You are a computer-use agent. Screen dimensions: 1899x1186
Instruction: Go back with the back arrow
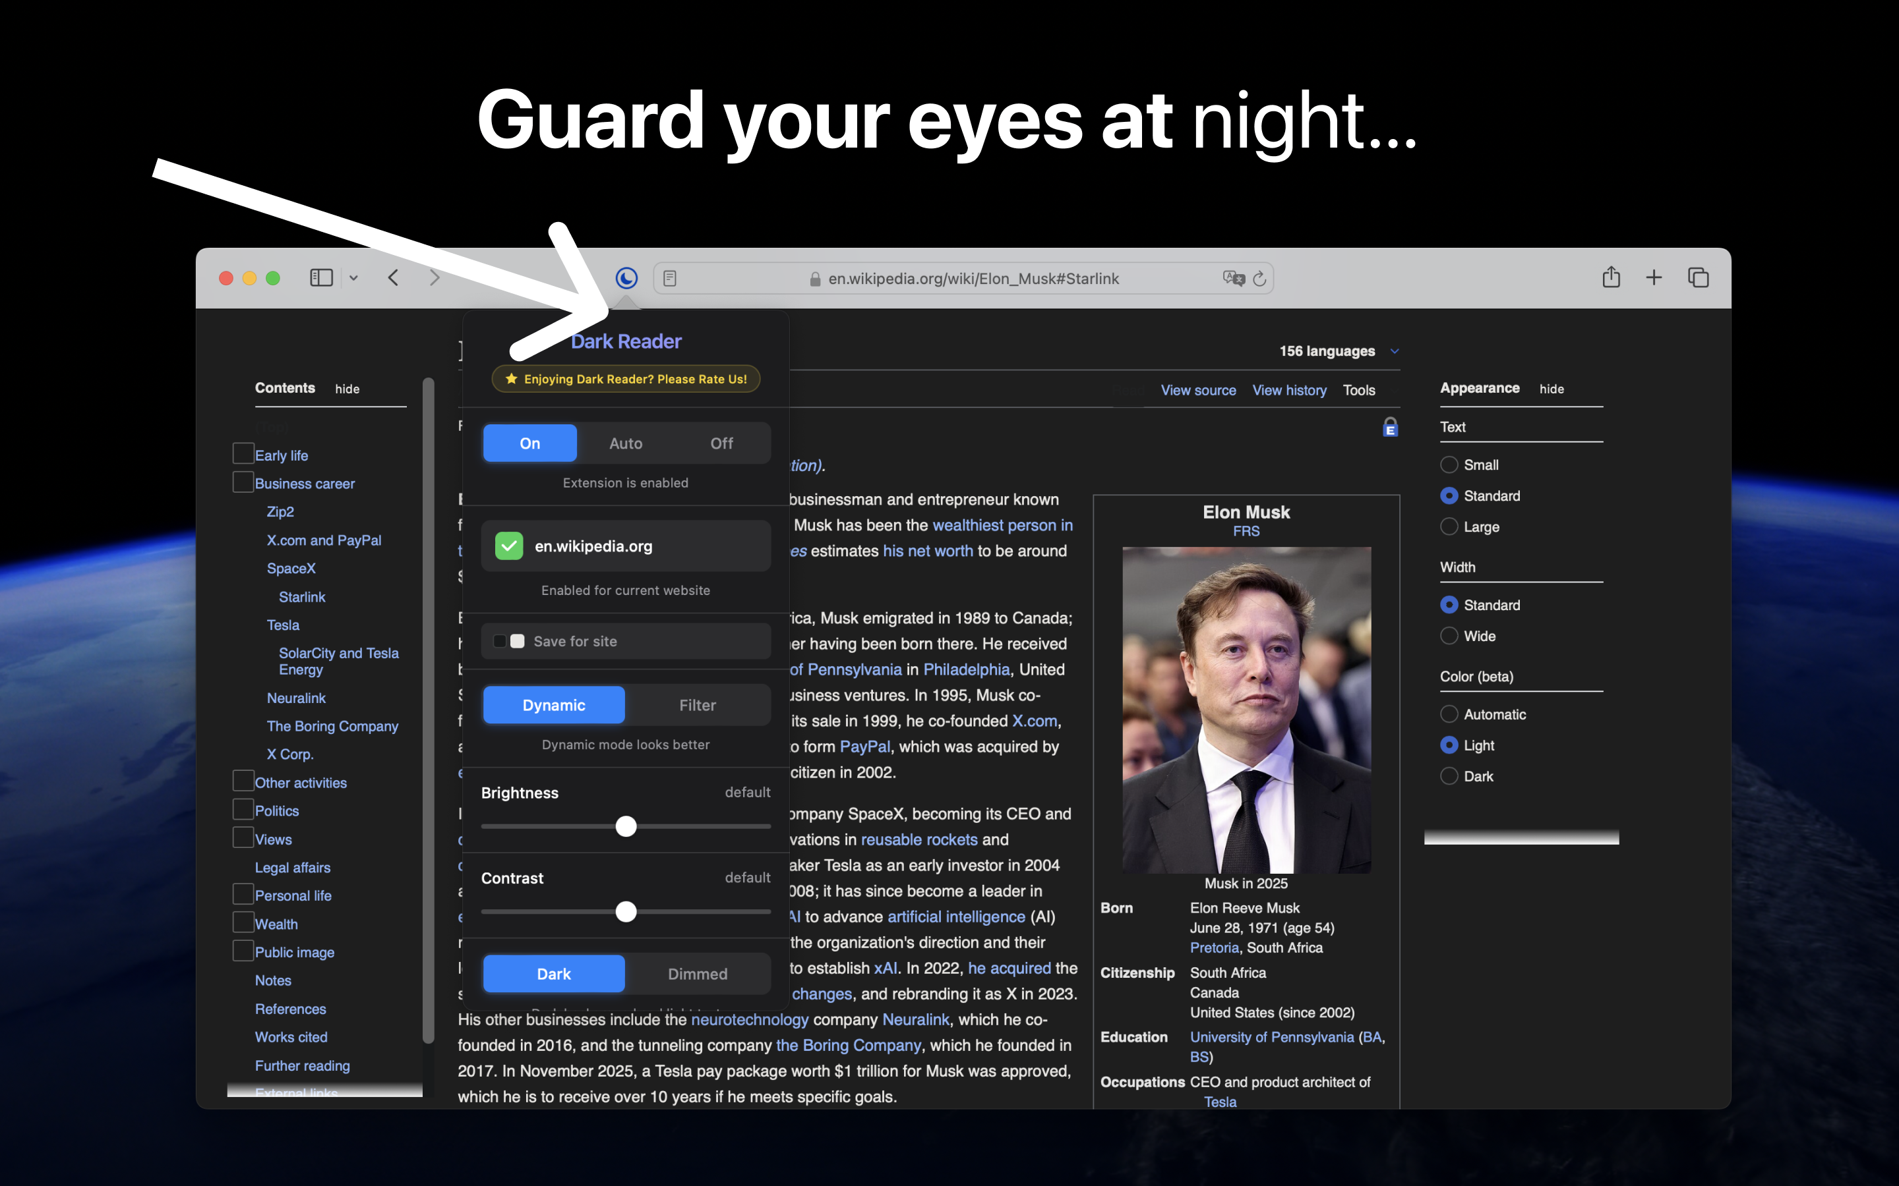(x=394, y=277)
